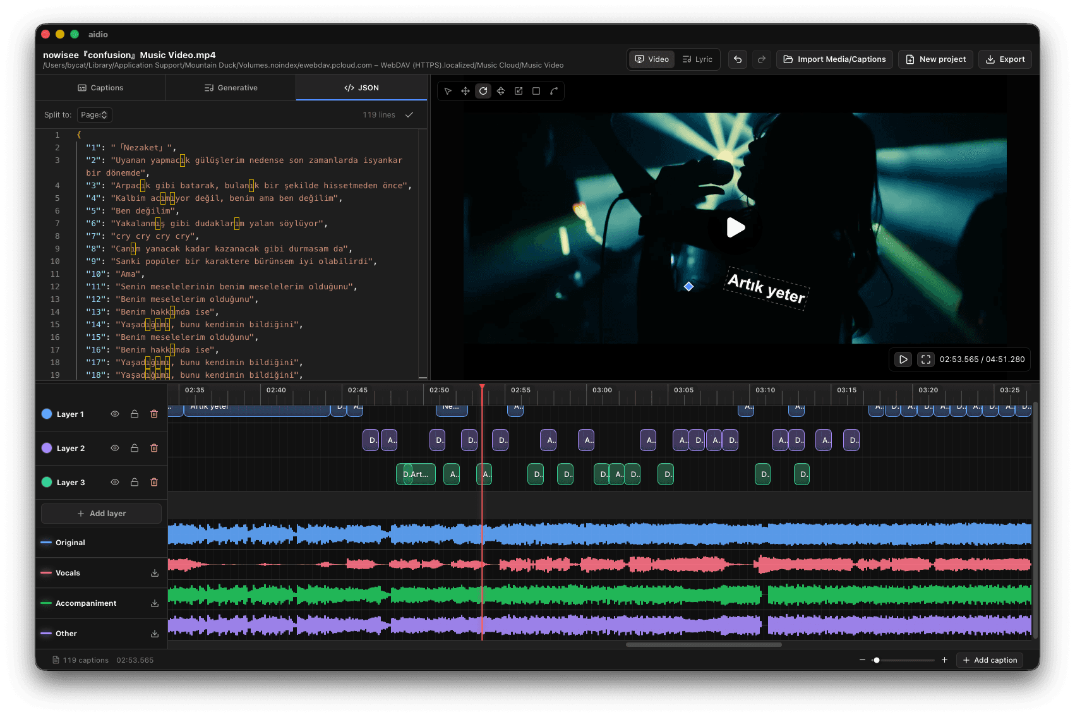Viewport: 1075px width, 717px height.
Task: Click the large center play button
Action: pyautogui.click(x=735, y=227)
